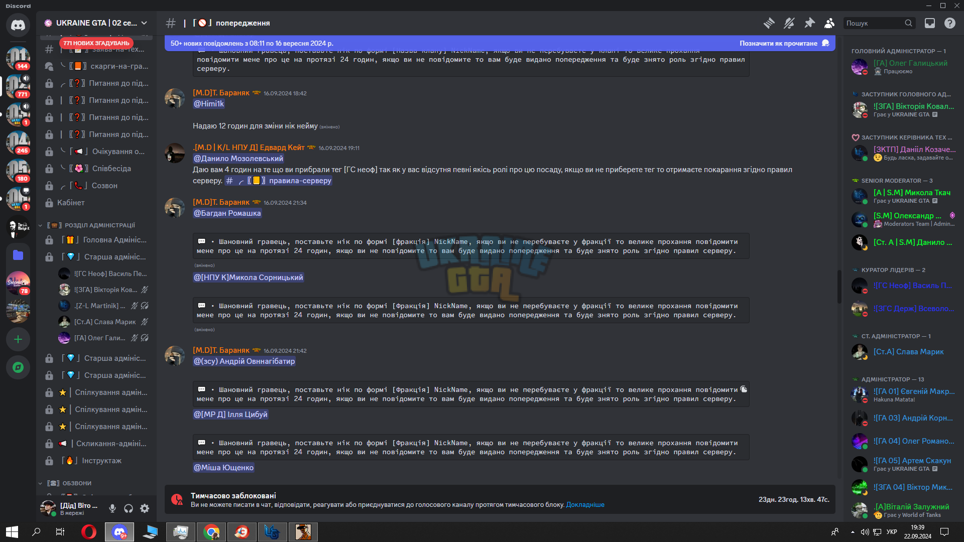964x542 pixels.
Task: Toggle deafen headphones in user panel
Action: 129,508
